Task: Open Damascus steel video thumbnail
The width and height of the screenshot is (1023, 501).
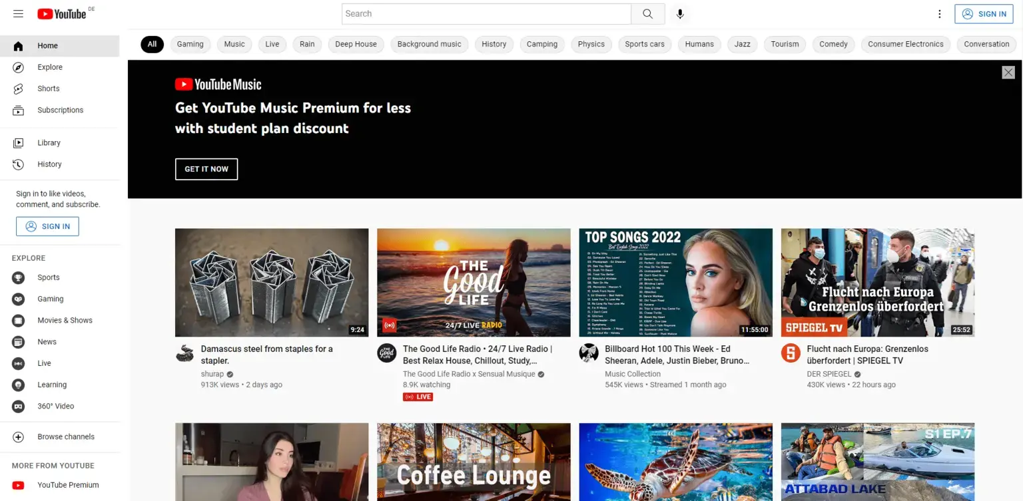Action: point(272,283)
